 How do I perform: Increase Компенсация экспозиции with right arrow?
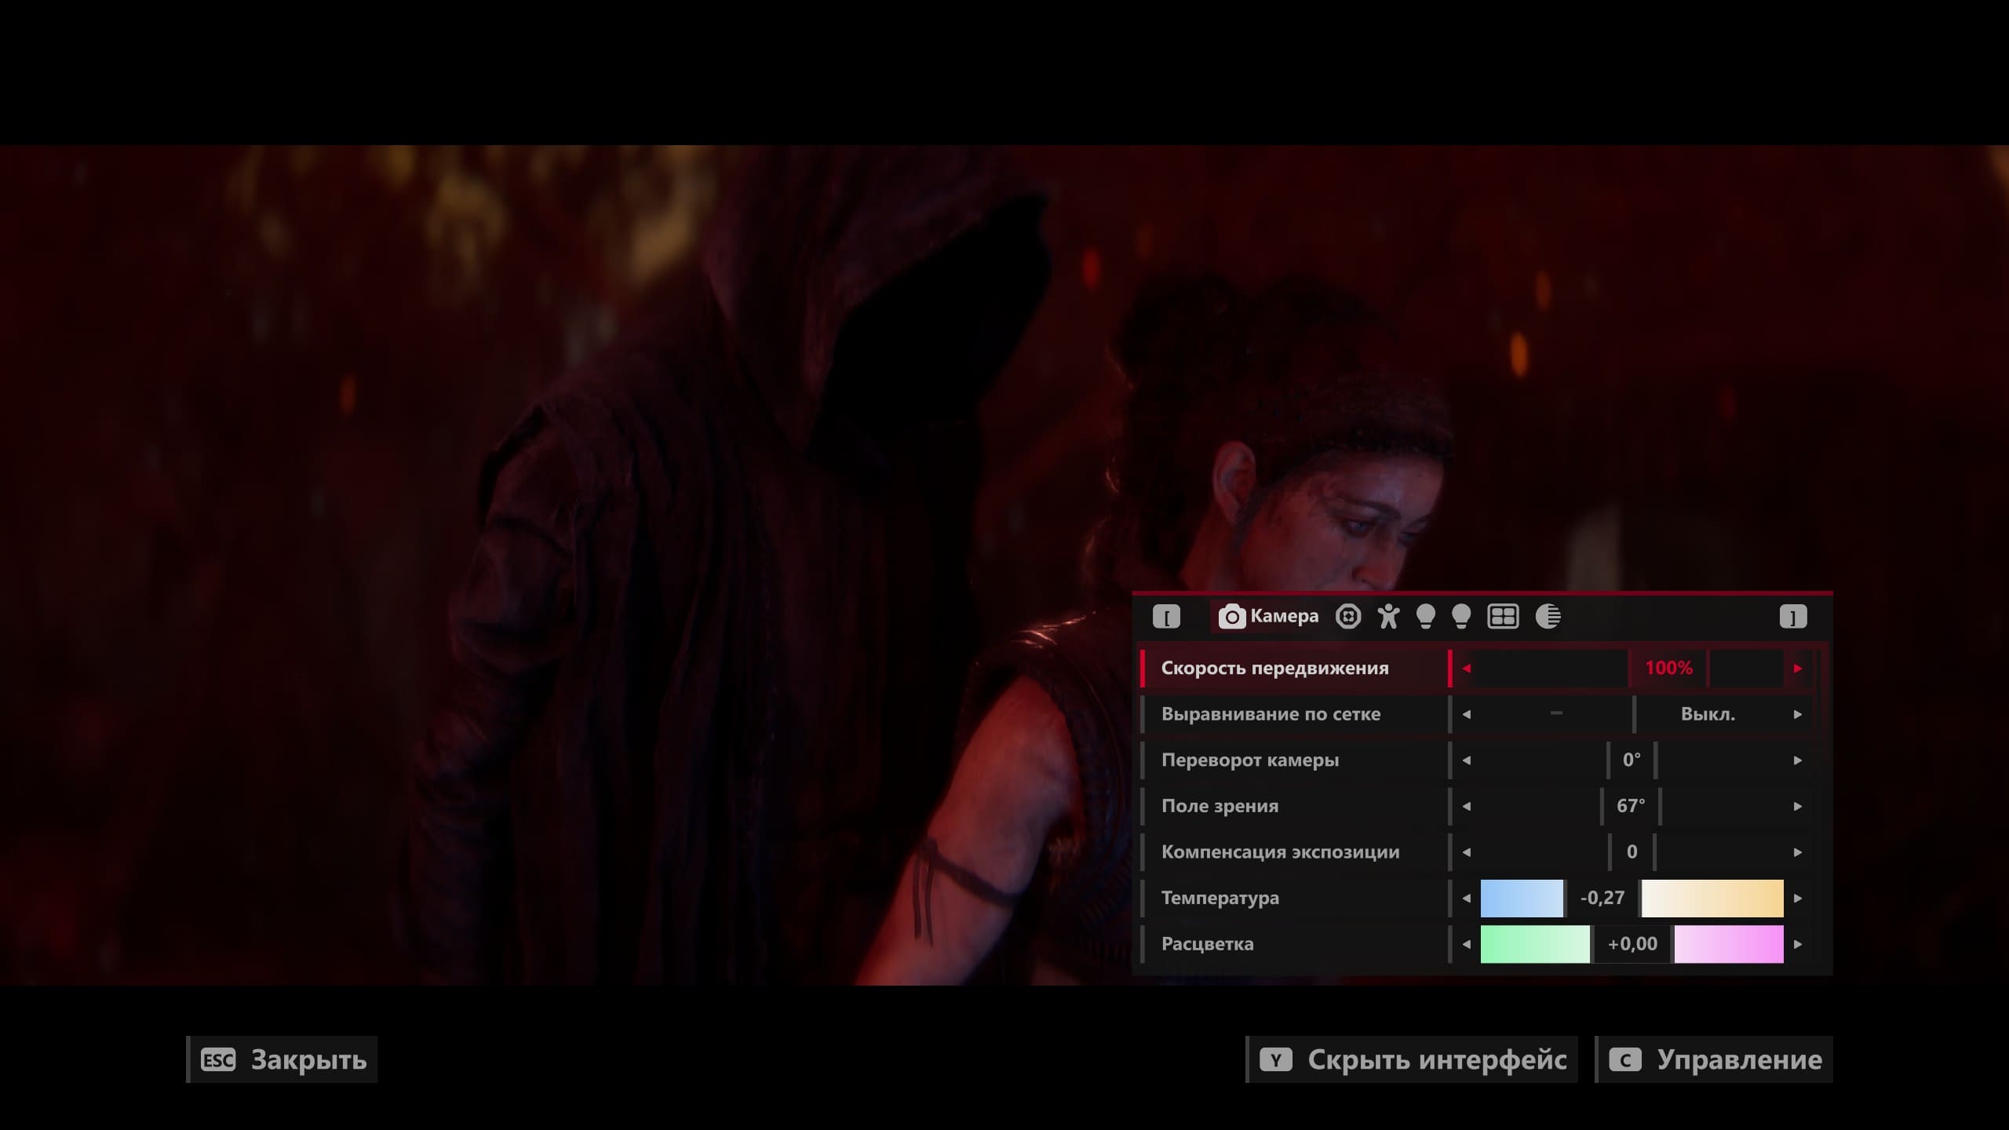tap(1798, 852)
